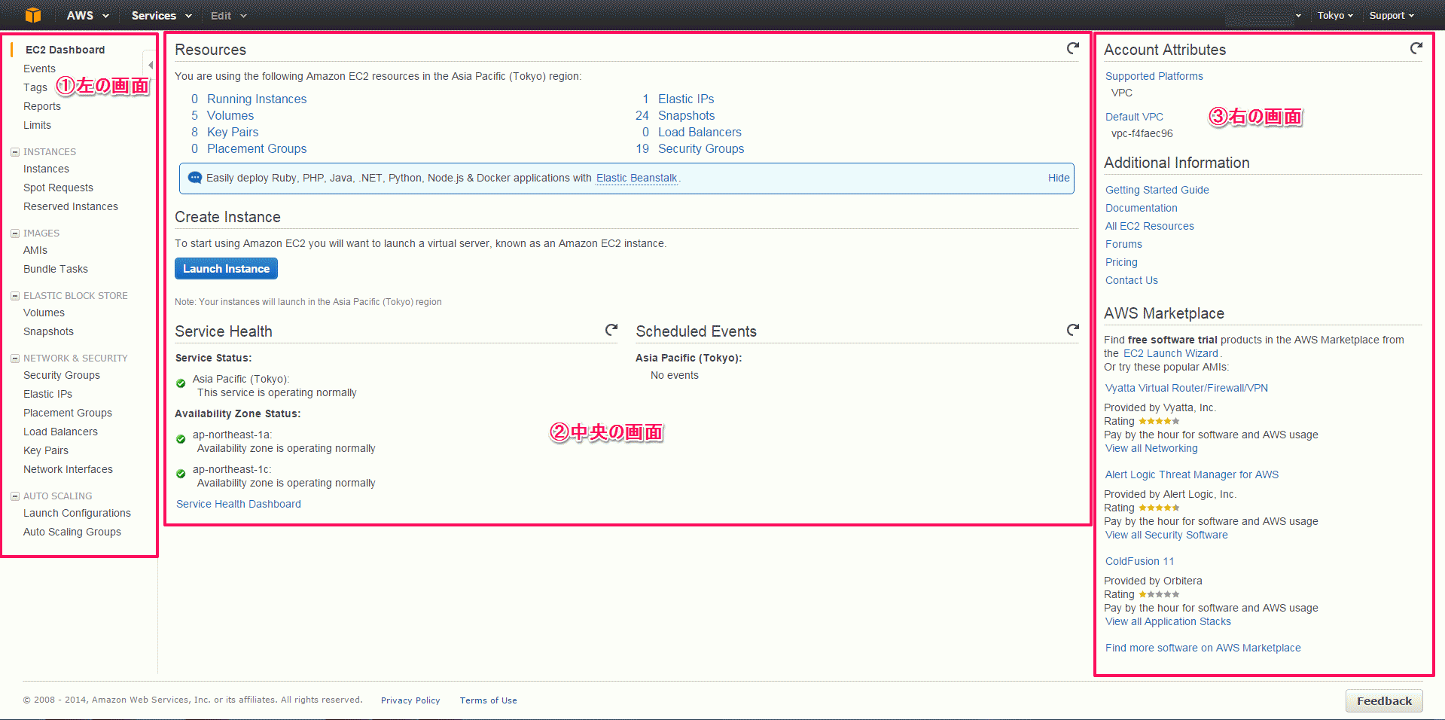
Task: Open the account name dropdown arrow
Action: [1299, 16]
